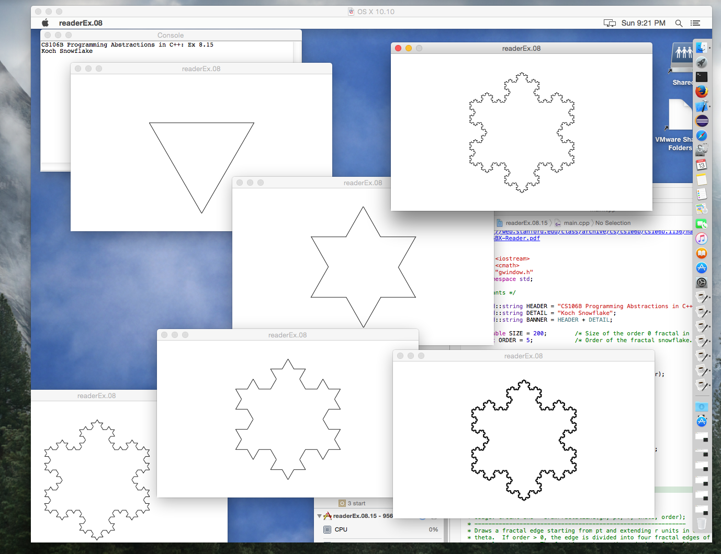The height and width of the screenshot is (554, 721).
Task: Open the BX-Reader.pdf link in code
Action: [x=517, y=239]
